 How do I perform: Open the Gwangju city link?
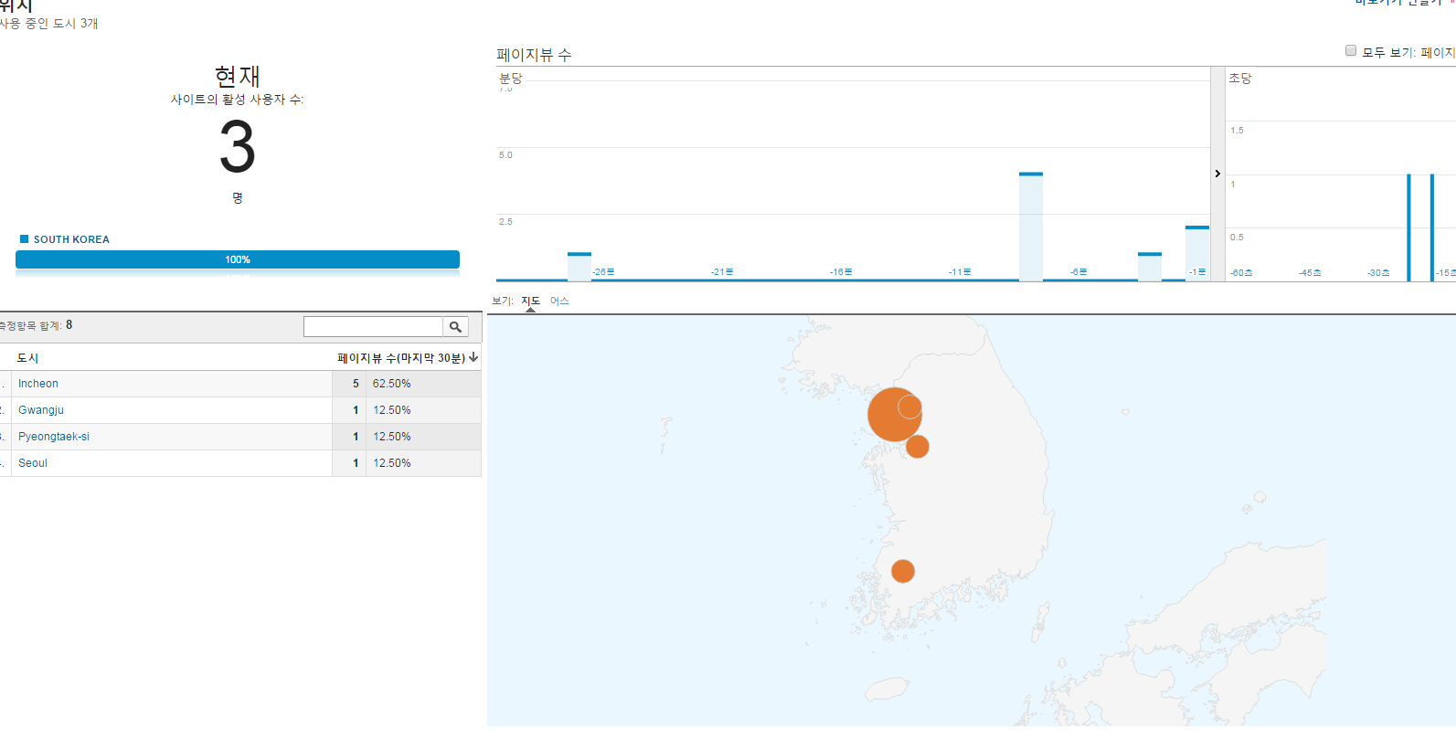pos(41,410)
